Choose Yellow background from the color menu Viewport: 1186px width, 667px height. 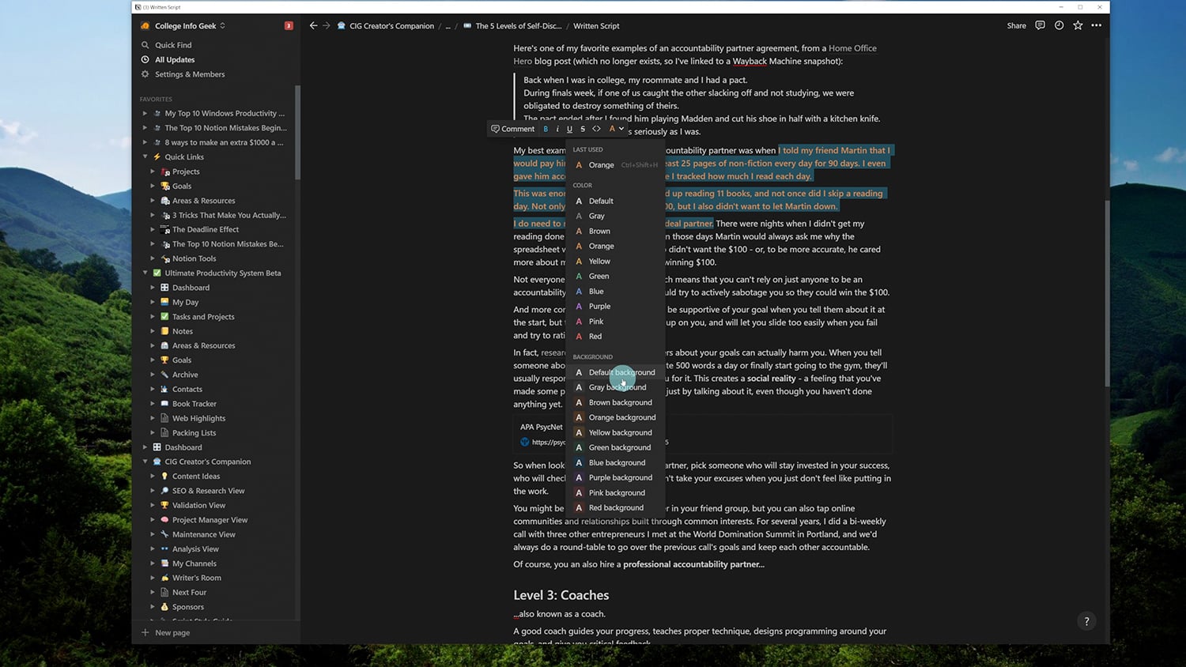(x=620, y=432)
